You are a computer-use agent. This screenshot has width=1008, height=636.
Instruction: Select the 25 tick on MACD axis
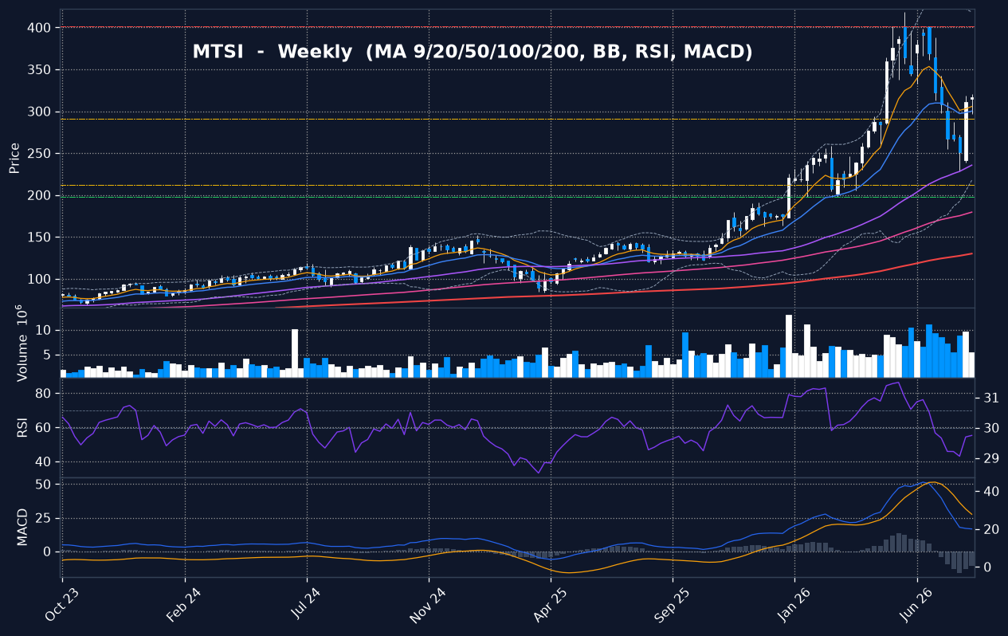(x=44, y=518)
